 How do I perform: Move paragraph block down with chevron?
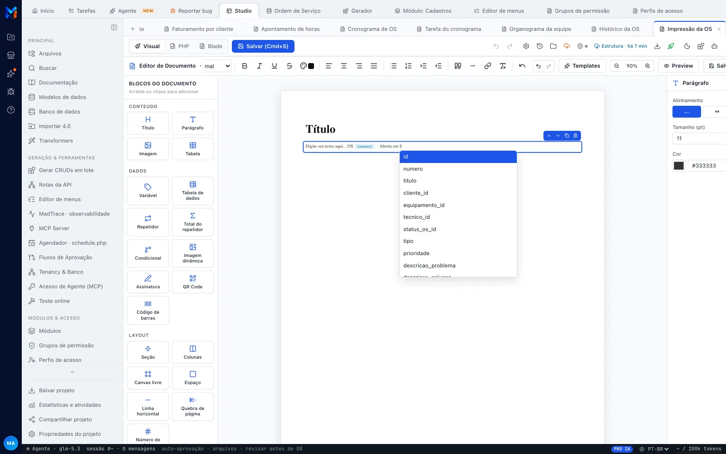[x=558, y=136]
